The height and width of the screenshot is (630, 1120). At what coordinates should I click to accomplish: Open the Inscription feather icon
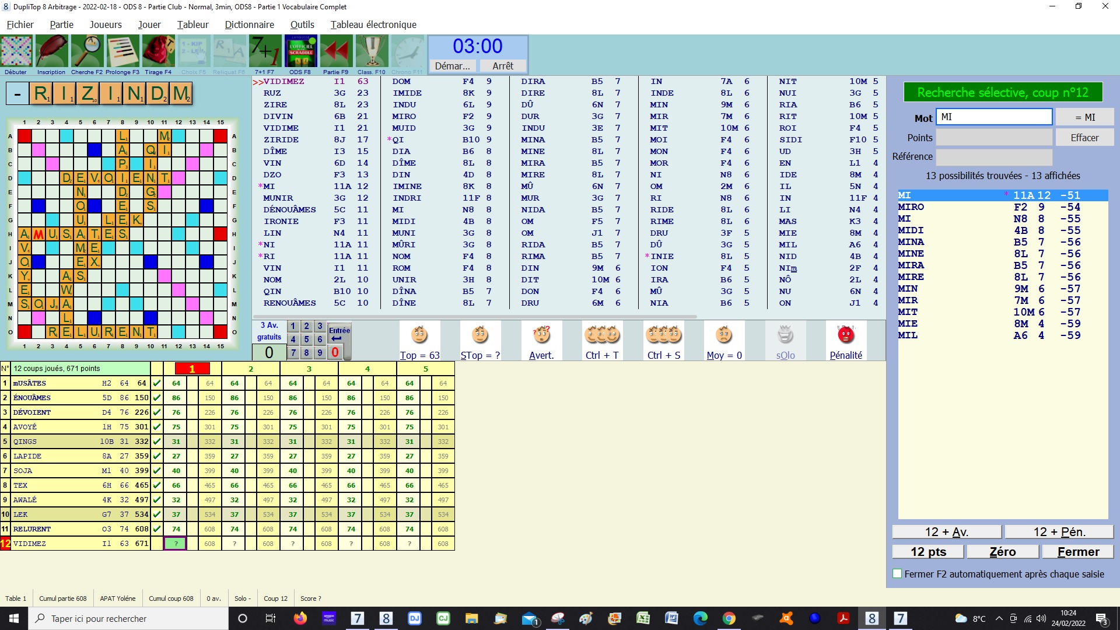click(x=51, y=51)
